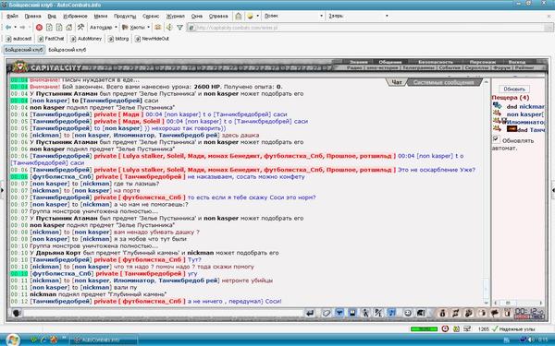The width and height of the screenshot is (555, 346).
Task: Click the funnel filter icon in toolbar
Action: point(179,27)
